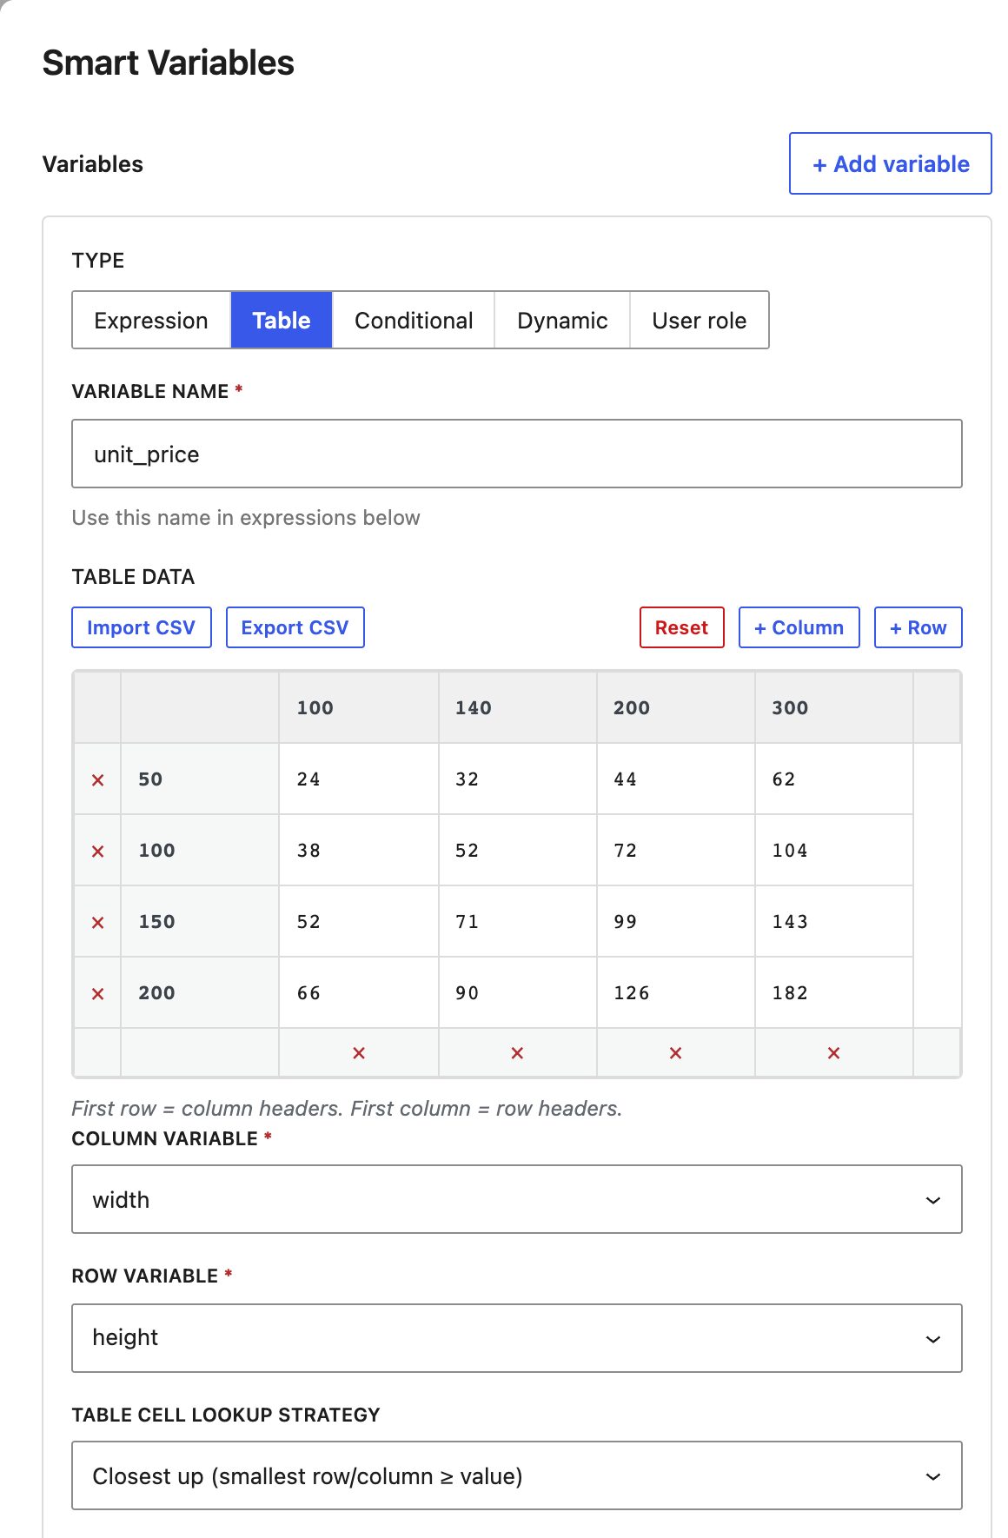This screenshot has width=1008, height=1538.
Task: Click the table cell containing 72
Action: pyautogui.click(x=675, y=851)
